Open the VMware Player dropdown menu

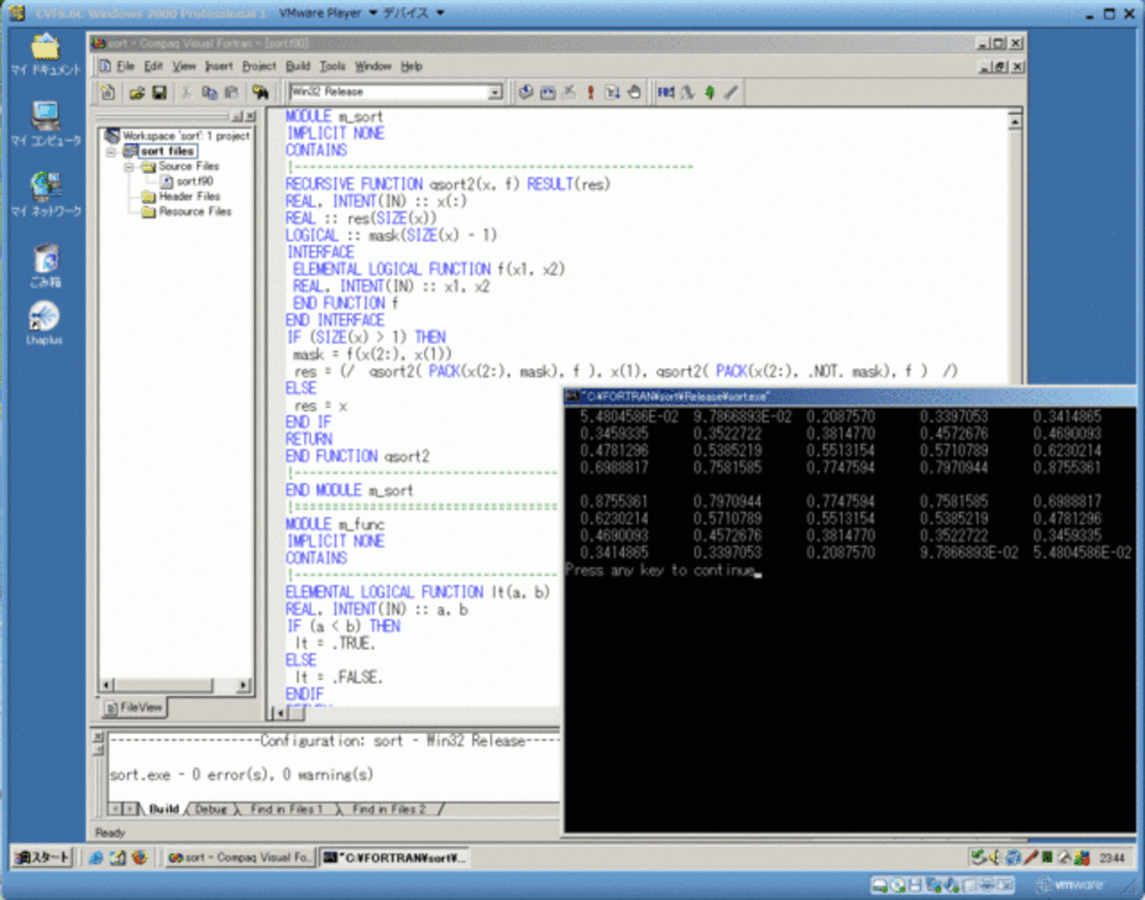[328, 13]
